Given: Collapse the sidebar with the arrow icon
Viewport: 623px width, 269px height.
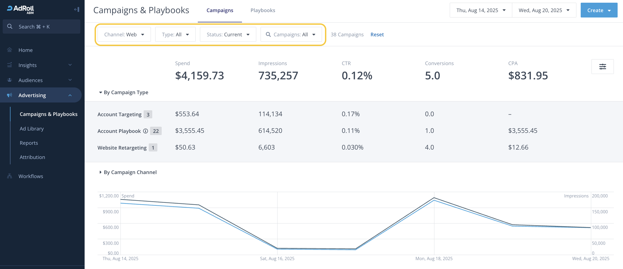Looking at the screenshot, I should point(77,10).
